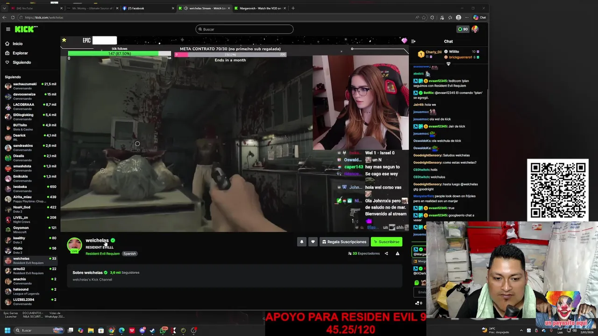Click the browser back arrow

coord(5,17)
